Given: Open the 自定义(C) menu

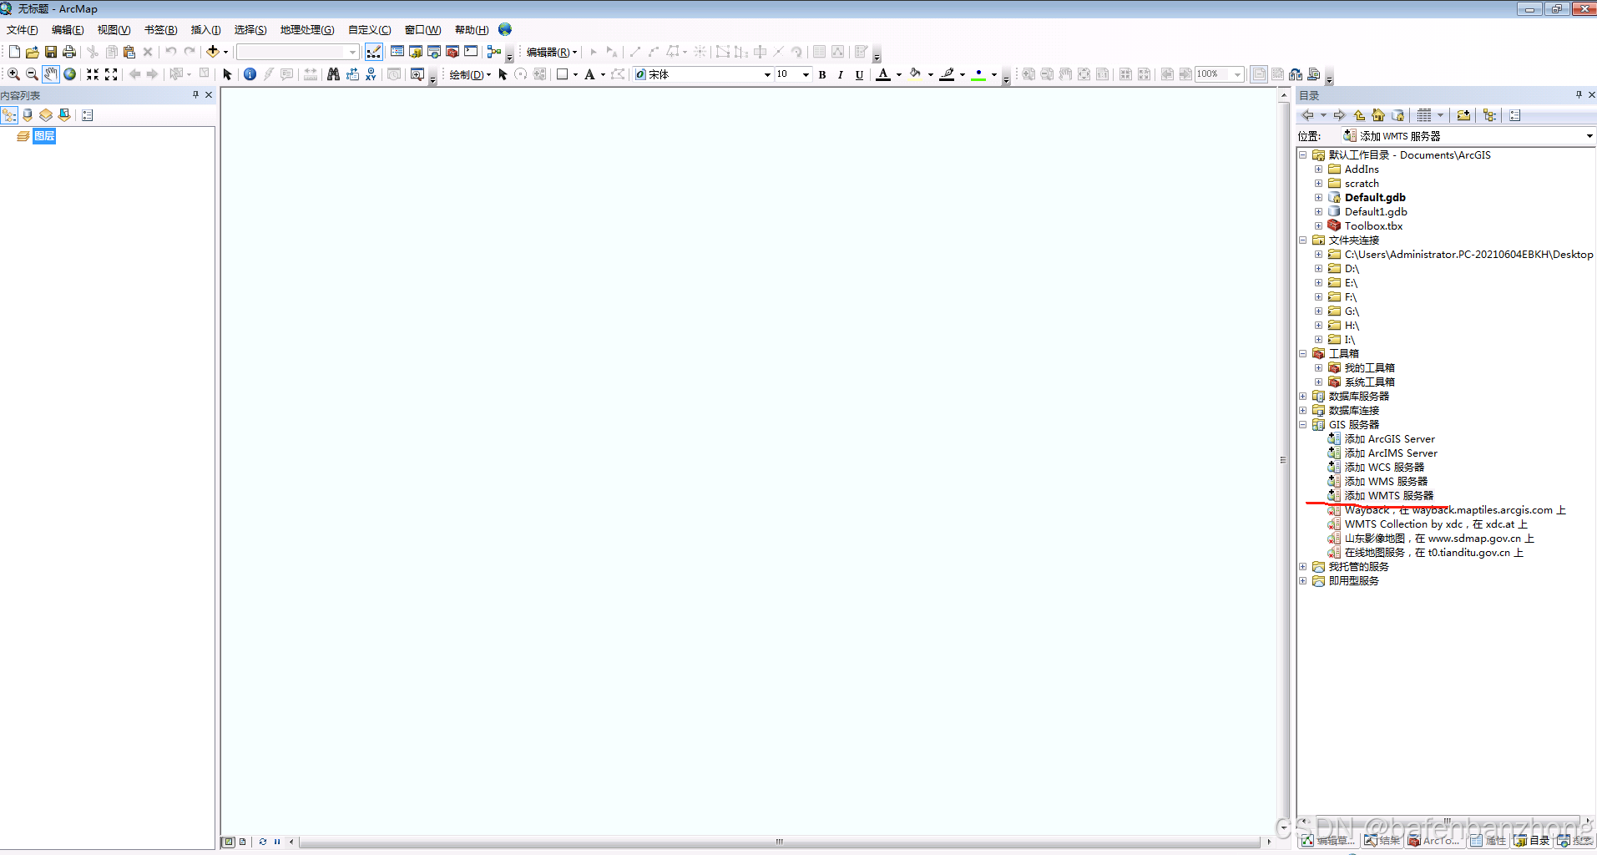Looking at the screenshot, I should 369,30.
